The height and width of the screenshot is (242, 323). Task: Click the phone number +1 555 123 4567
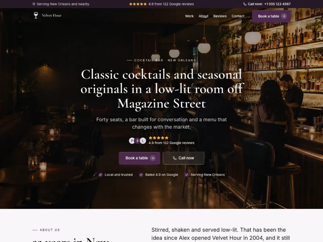(x=277, y=4)
